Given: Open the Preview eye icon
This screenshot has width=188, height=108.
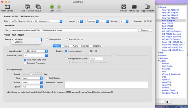Looking at the screenshot, I should point(124,7).
